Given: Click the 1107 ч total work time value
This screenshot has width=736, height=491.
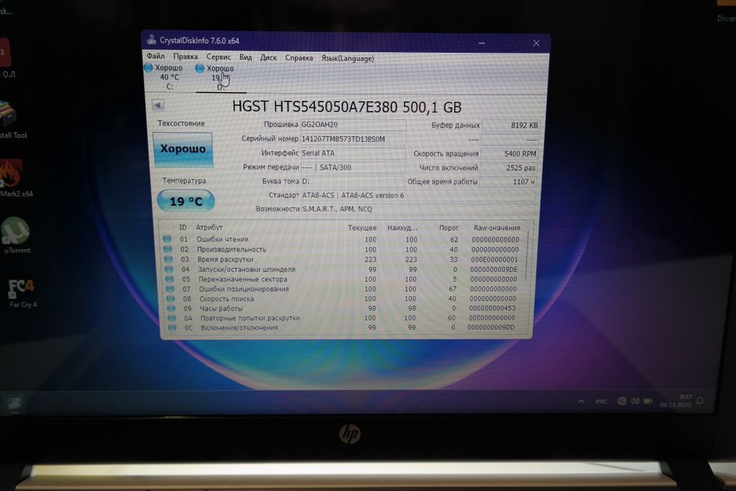Looking at the screenshot, I should tap(508, 182).
